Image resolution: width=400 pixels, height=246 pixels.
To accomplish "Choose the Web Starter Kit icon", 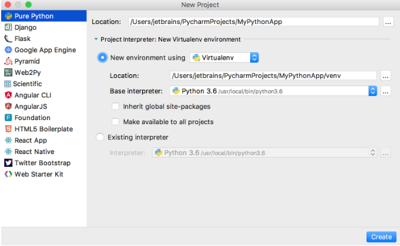I will click(x=8, y=175).
